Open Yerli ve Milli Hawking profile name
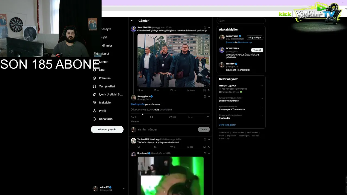This screenshot has height=195, width=347. 148,139
